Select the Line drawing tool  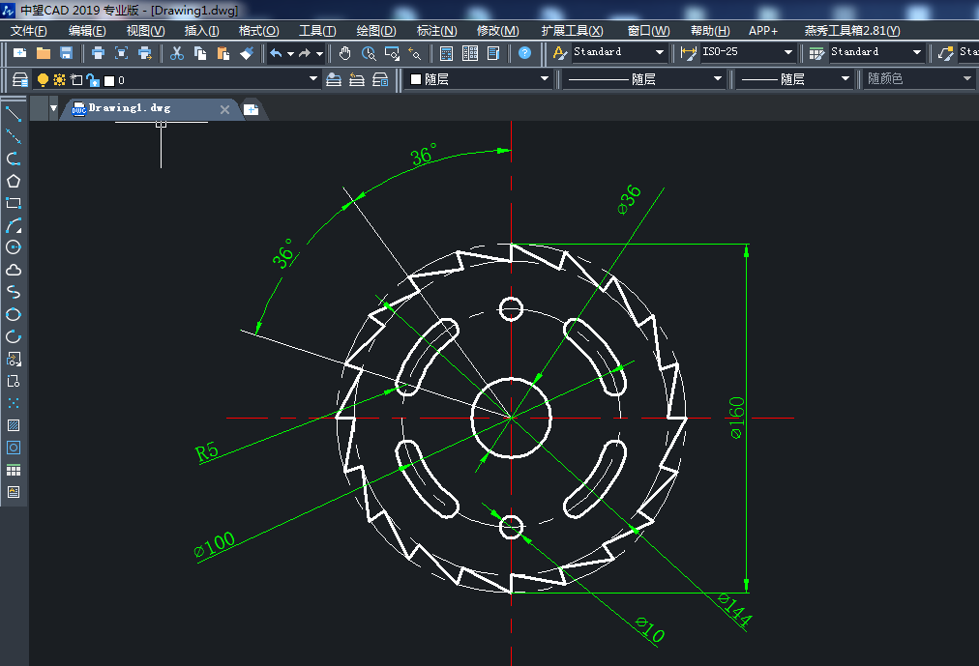pos(14,114)
